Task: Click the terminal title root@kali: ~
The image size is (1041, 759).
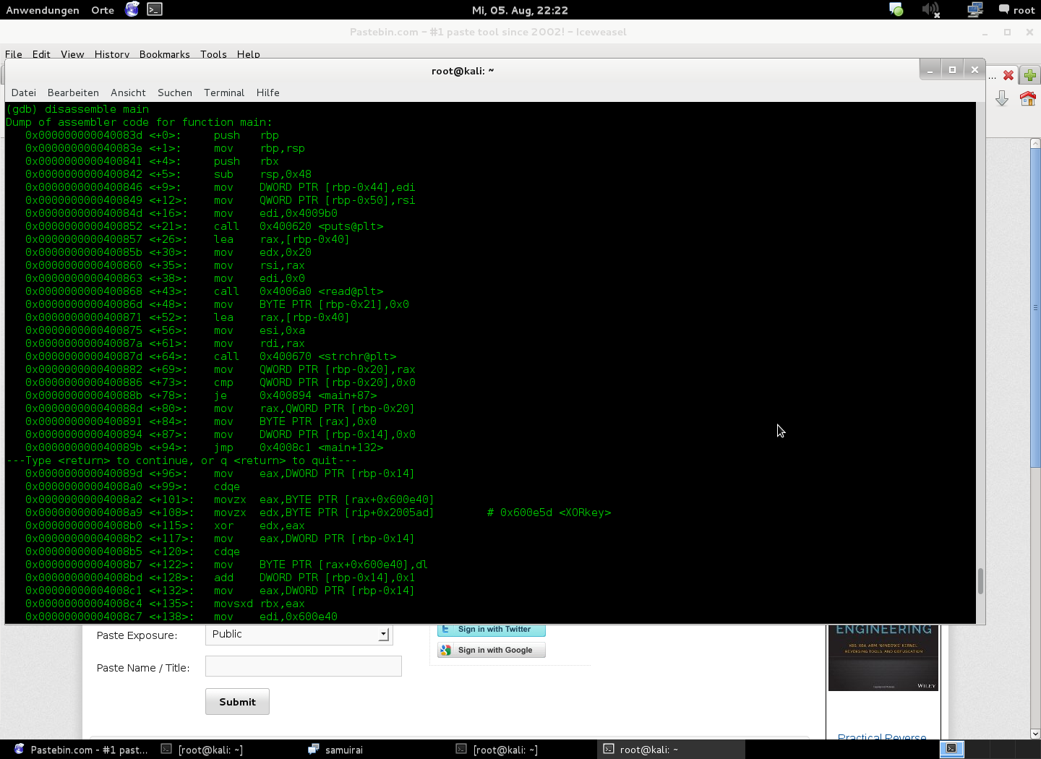Action: [463, 71]
